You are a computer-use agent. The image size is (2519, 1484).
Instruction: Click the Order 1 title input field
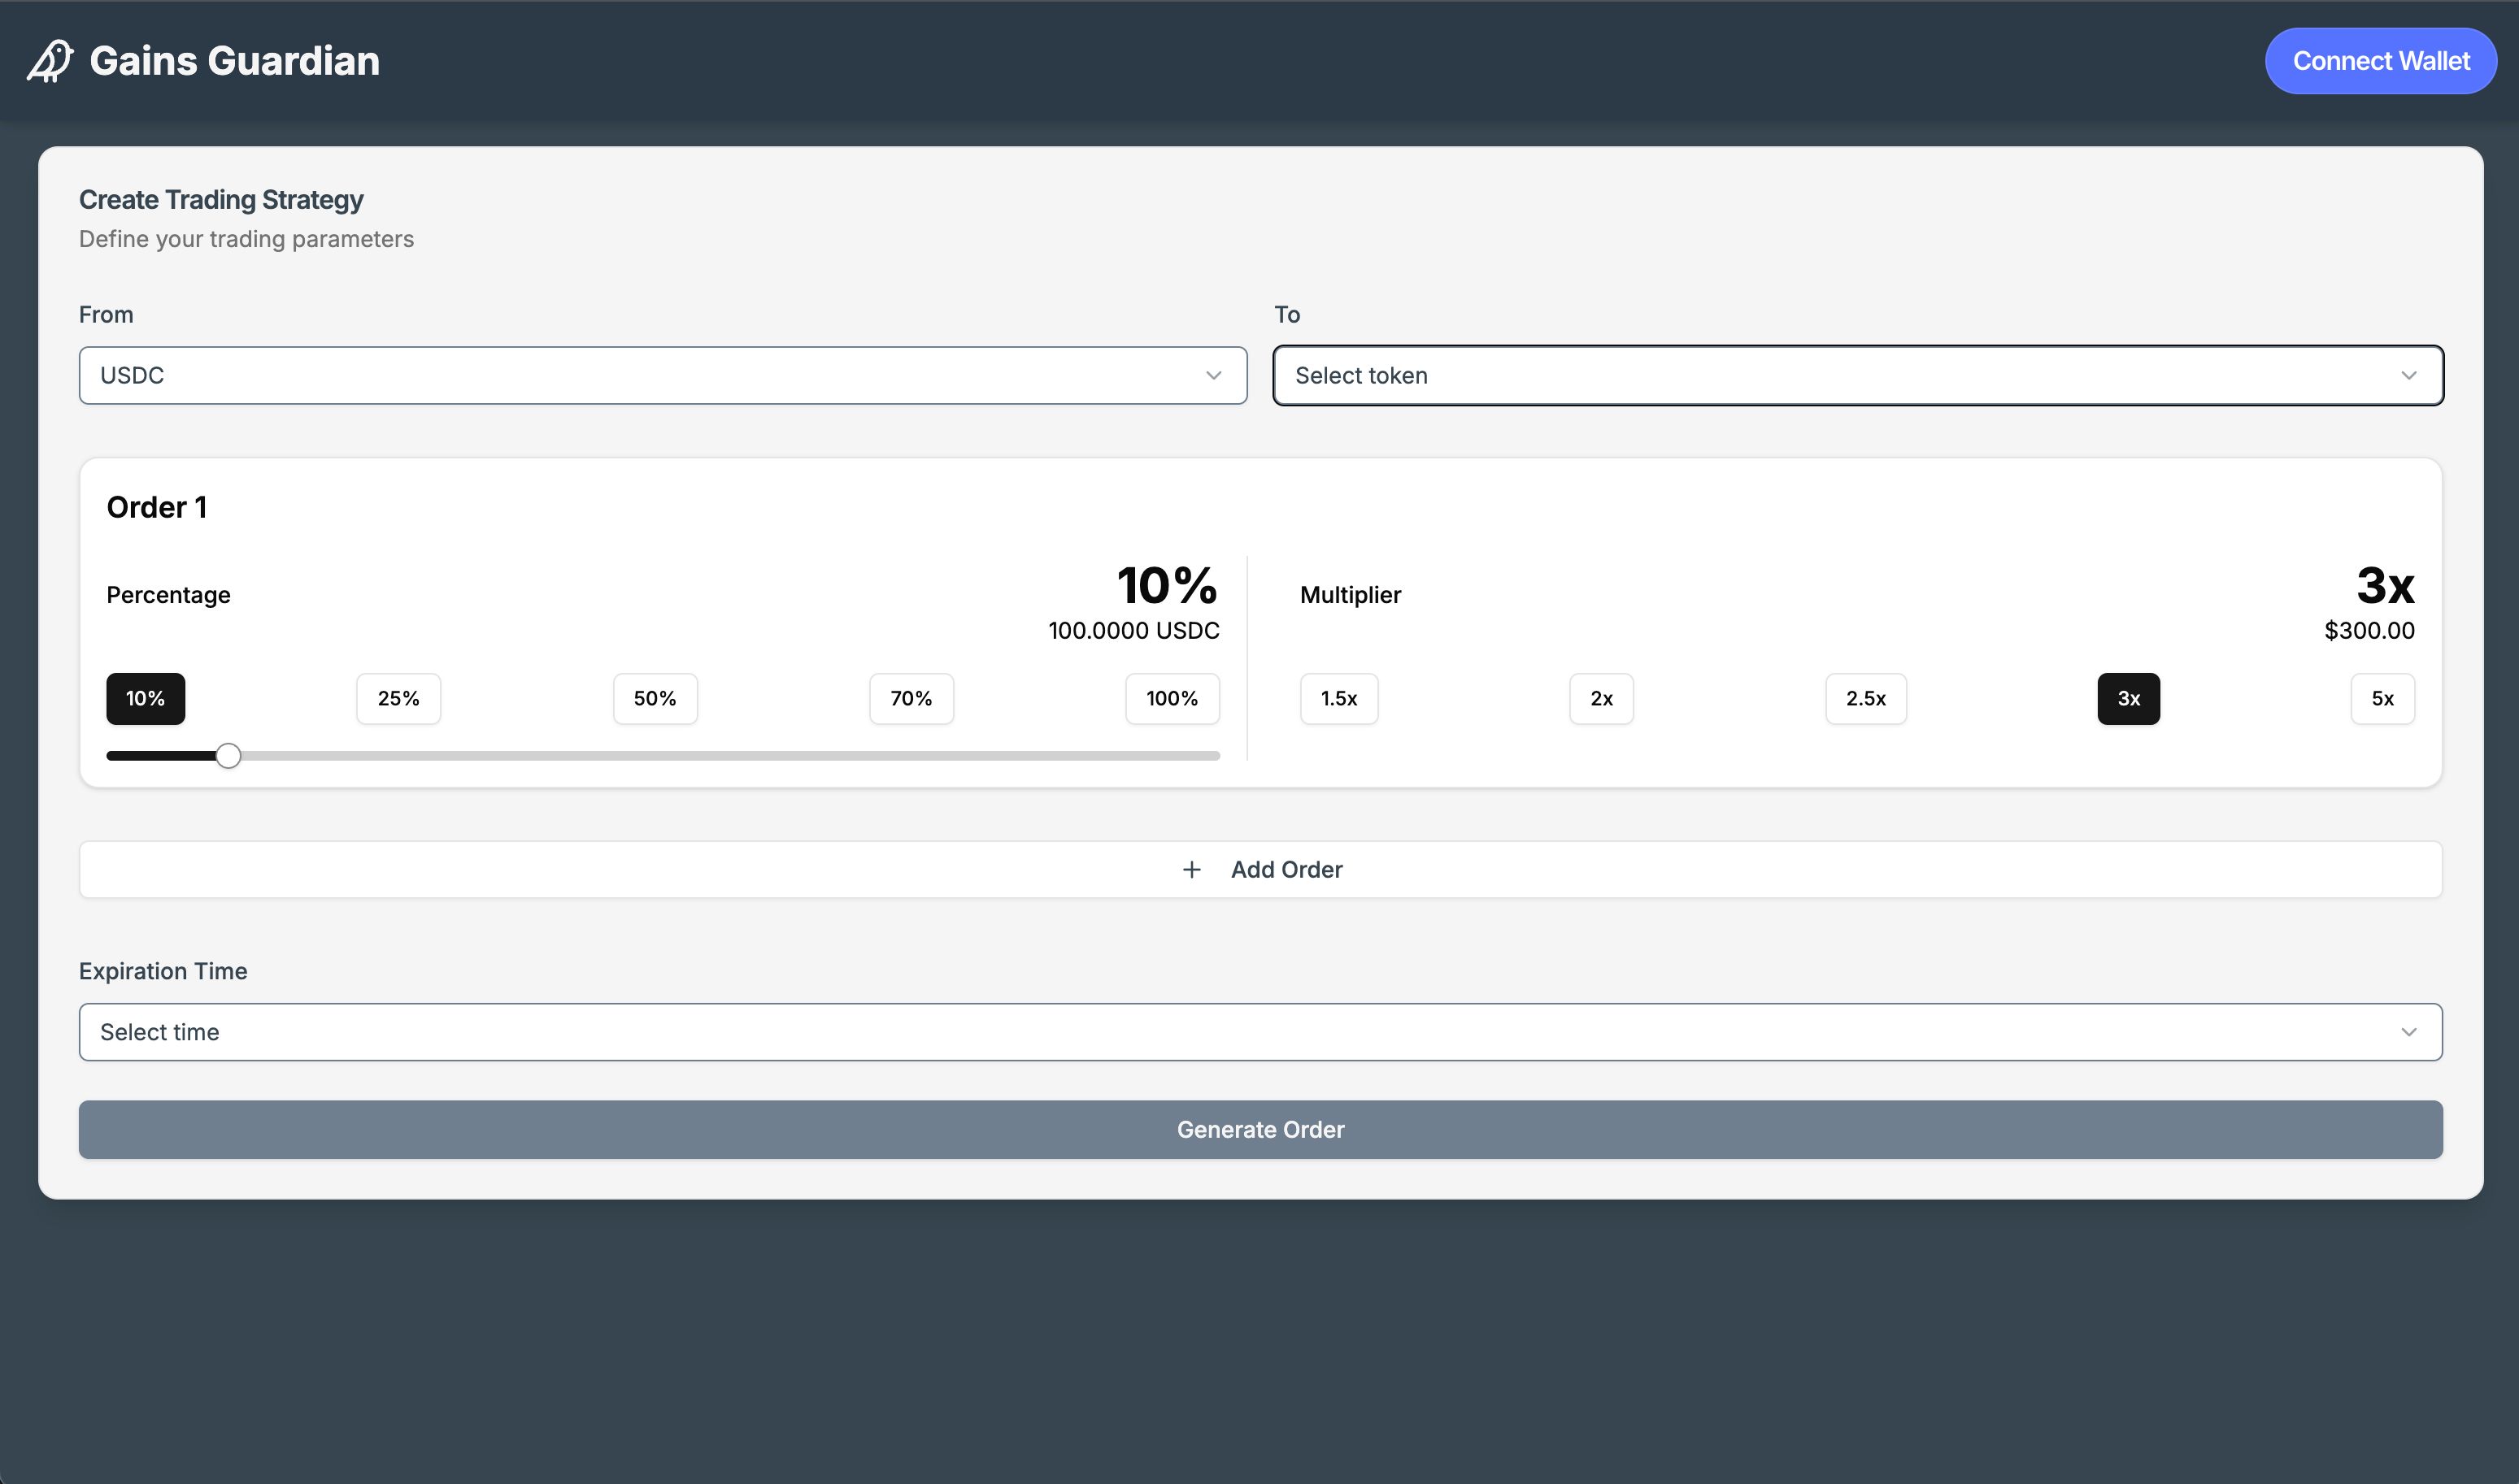[155, 507]
